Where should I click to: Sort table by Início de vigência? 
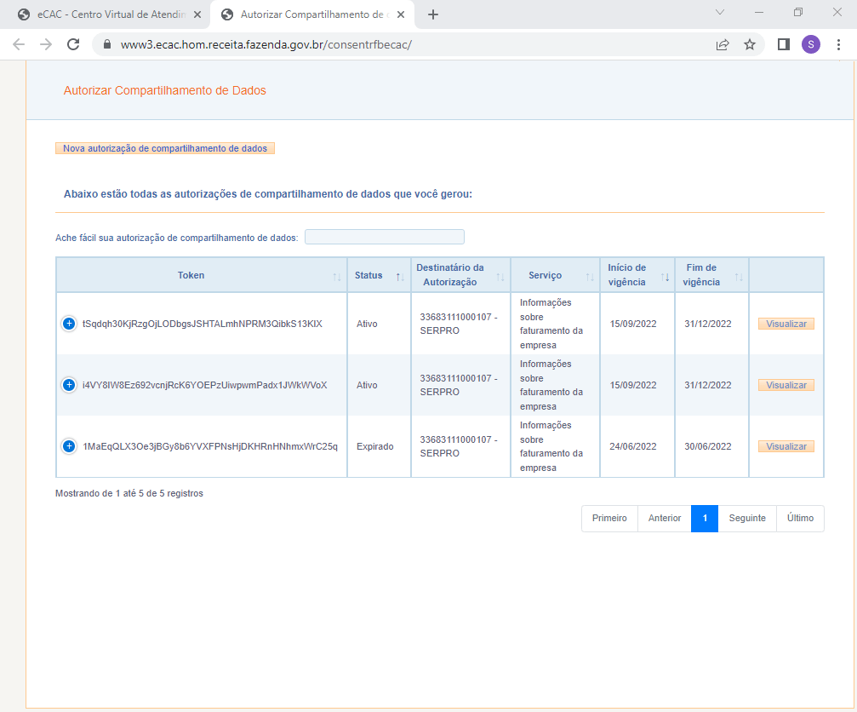click(637, 275)
